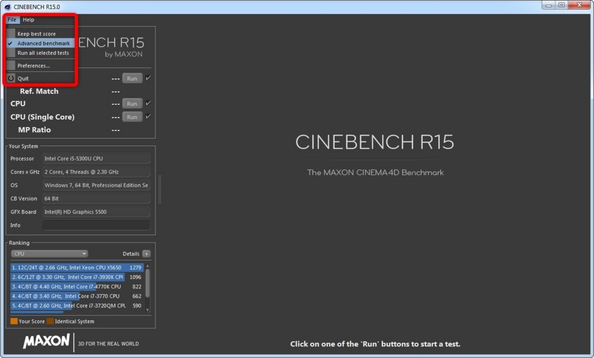Click the Ref. Match label

click(x=39, y=91)
